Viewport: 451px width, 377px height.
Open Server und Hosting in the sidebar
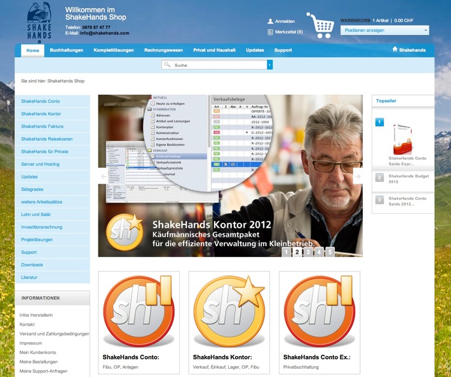pos(52,164)
